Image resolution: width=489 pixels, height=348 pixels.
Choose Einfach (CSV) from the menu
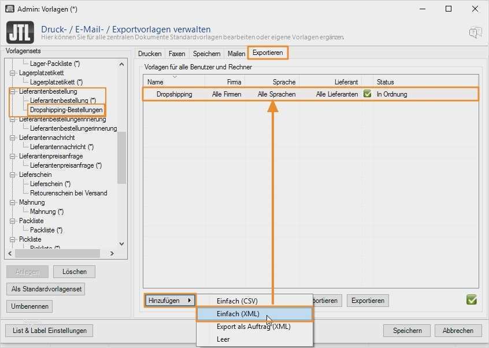[x=237, y=301]
